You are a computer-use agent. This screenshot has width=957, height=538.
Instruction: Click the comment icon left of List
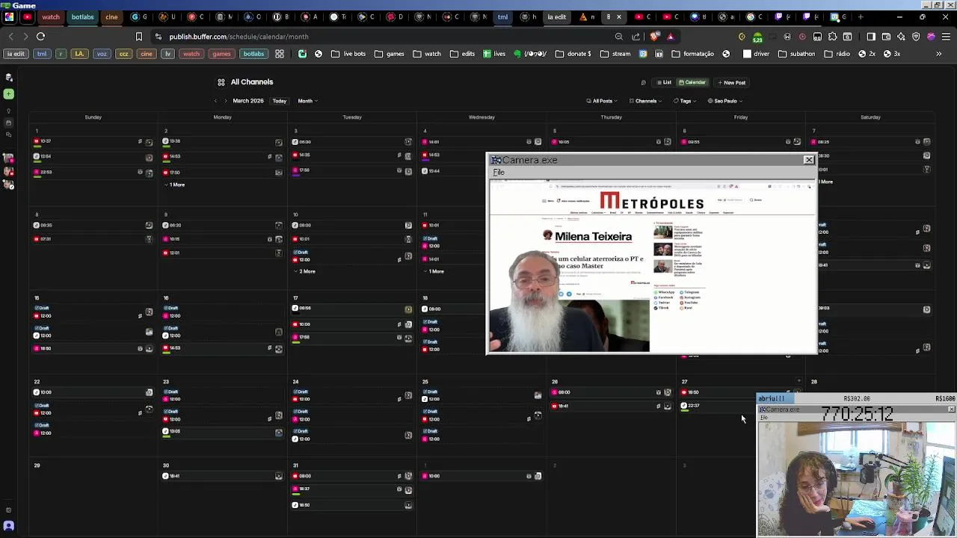643,82
